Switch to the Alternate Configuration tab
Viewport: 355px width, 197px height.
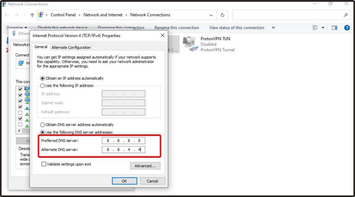coord(71,47)
